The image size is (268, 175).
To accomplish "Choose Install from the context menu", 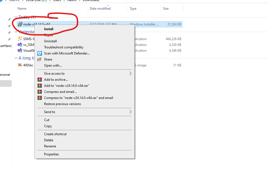I will click(x=49, y=29).
